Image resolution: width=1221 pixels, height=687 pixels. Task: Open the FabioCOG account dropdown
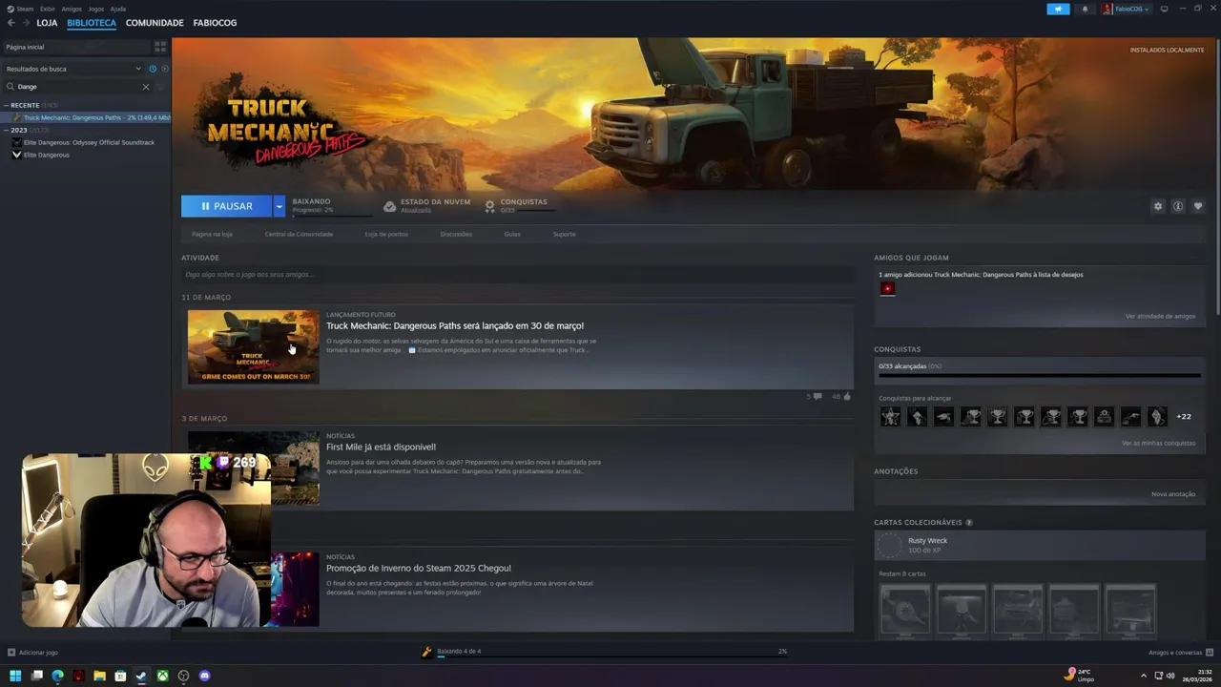1127,9
